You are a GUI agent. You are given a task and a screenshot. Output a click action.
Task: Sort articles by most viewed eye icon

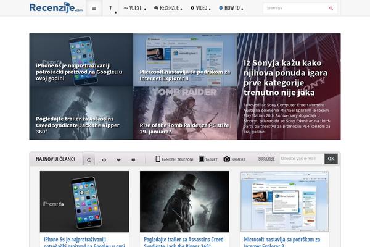104,160
